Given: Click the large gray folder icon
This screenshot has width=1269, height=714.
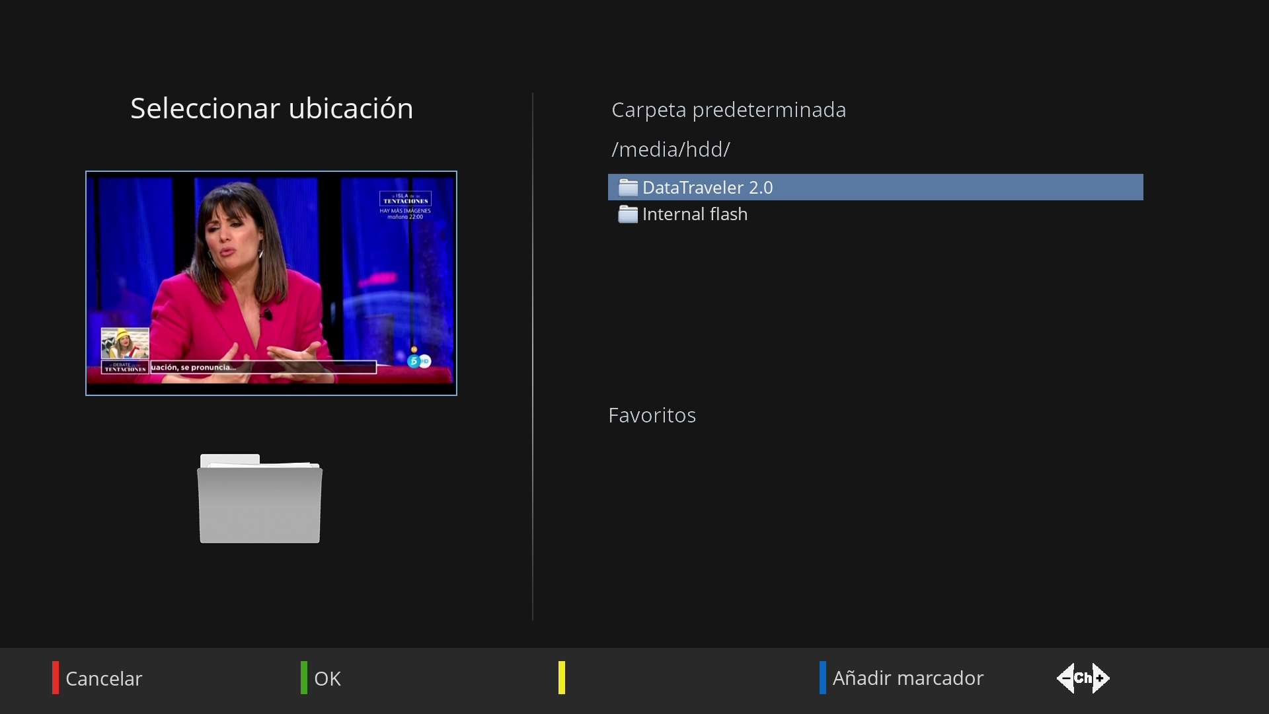Looking at the screenshot, I should (260, 499).
